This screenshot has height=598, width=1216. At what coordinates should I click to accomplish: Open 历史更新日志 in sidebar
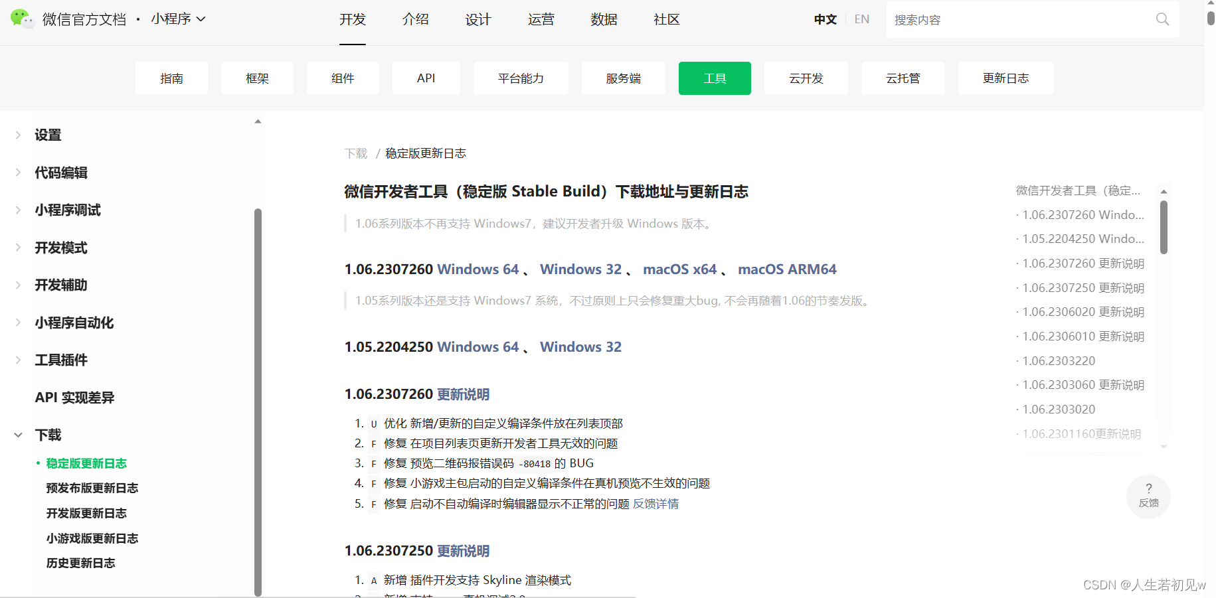point(80,563)
